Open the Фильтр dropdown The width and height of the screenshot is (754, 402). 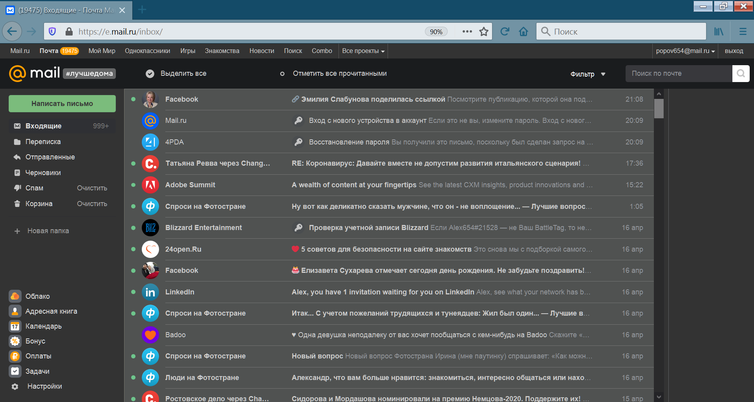coord(587,74)
